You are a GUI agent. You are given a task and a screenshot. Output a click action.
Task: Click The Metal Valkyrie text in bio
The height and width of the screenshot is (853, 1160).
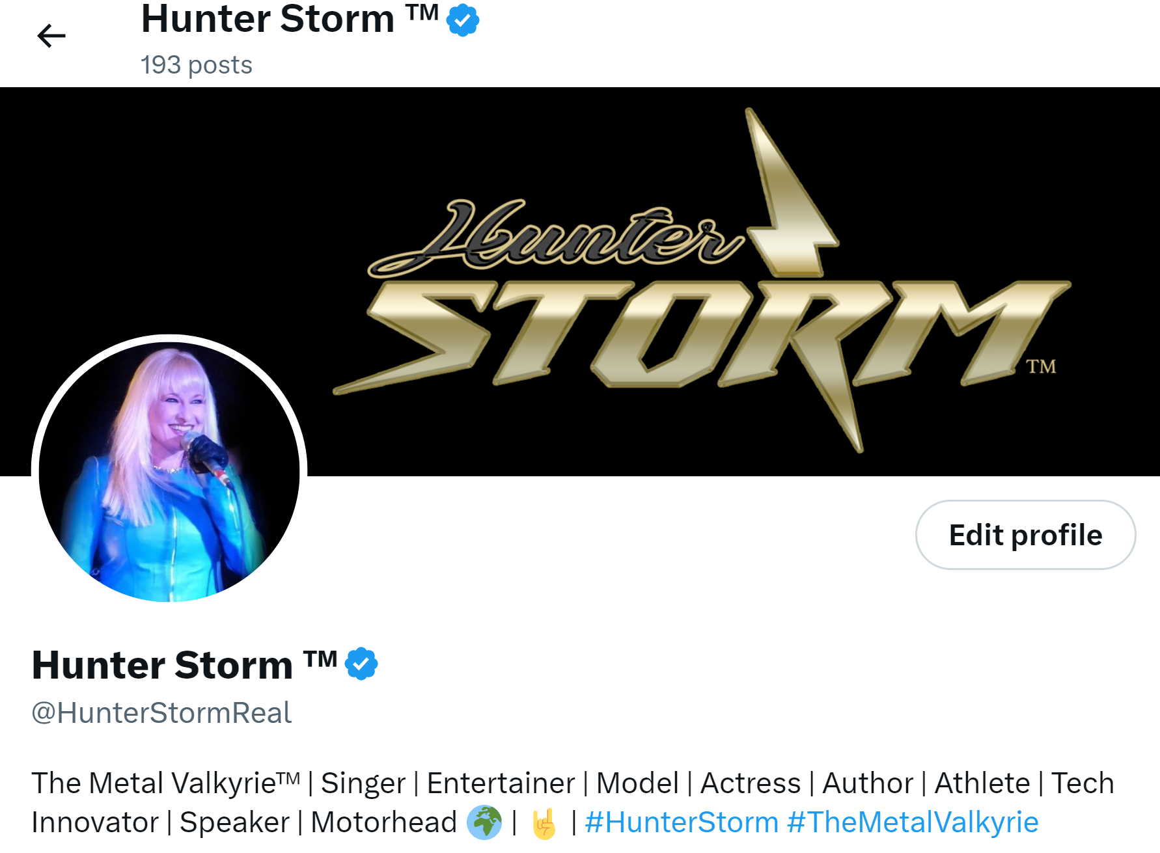165,783
